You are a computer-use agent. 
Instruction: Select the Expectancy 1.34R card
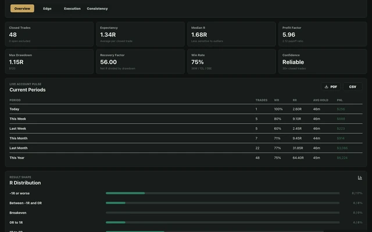(141, 34)
